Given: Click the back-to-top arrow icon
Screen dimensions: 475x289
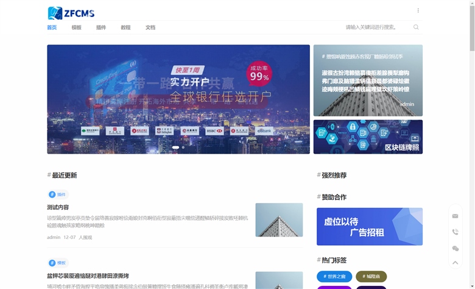Looking at the screenshot, I should [455, 263].
